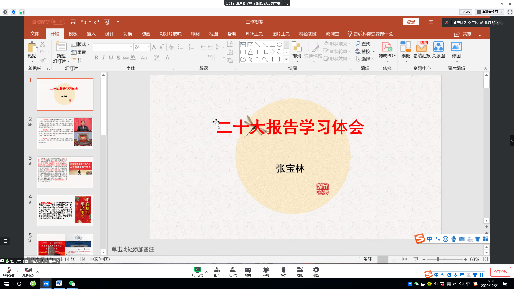Open the Presenter View (演讲者视图) dropdown
The width and height of the screenshot is (514, 289).
click(x=501, y=12)
